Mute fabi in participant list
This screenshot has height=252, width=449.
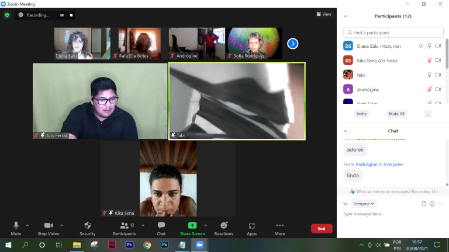point(429,75)
